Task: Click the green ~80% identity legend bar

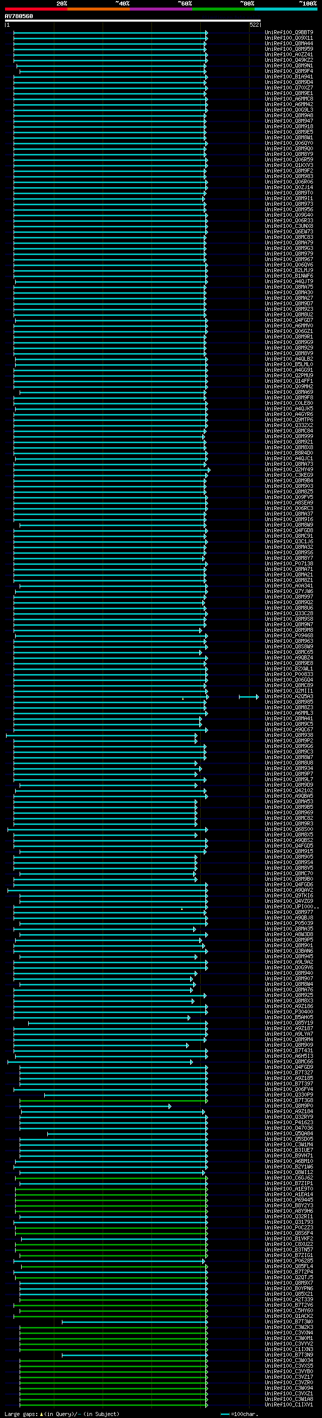Action: (223, 9)
